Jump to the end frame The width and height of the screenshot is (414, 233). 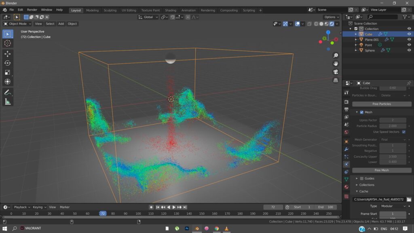pyautogui.click(x=185, y=208)
